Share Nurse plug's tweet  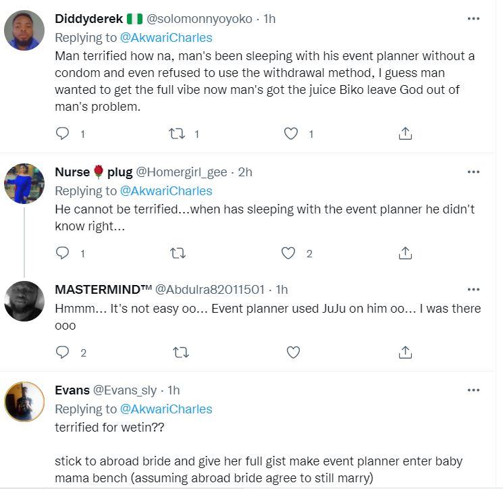click(x=405, y=253)
